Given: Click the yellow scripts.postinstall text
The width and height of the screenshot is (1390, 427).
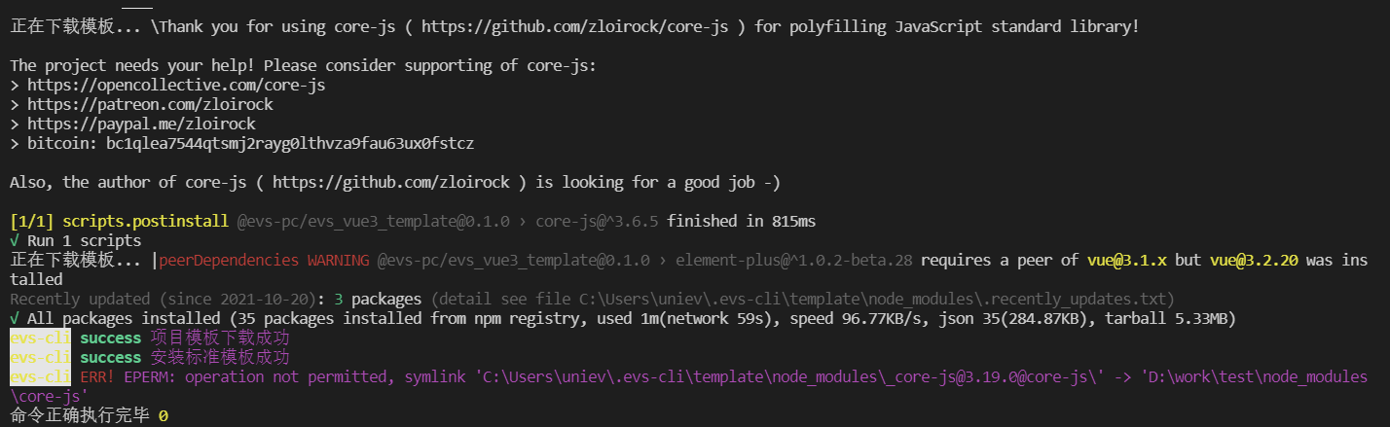Looking at the screenshot, I should pyautogui.click(x=145, y=222).
